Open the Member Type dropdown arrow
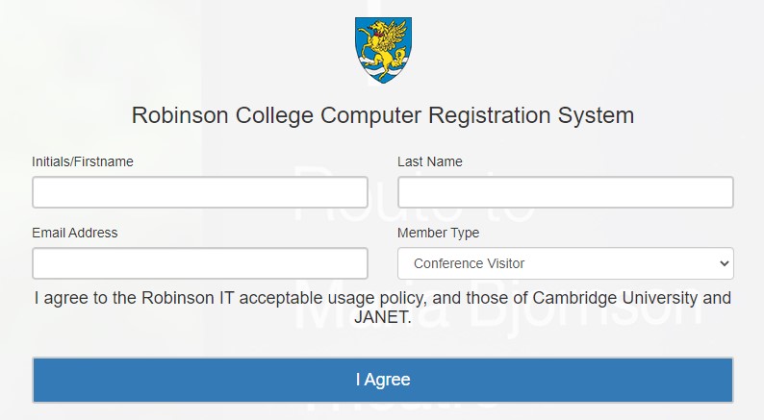This screenshot has height=420, width=764. [x=724, y=263]
